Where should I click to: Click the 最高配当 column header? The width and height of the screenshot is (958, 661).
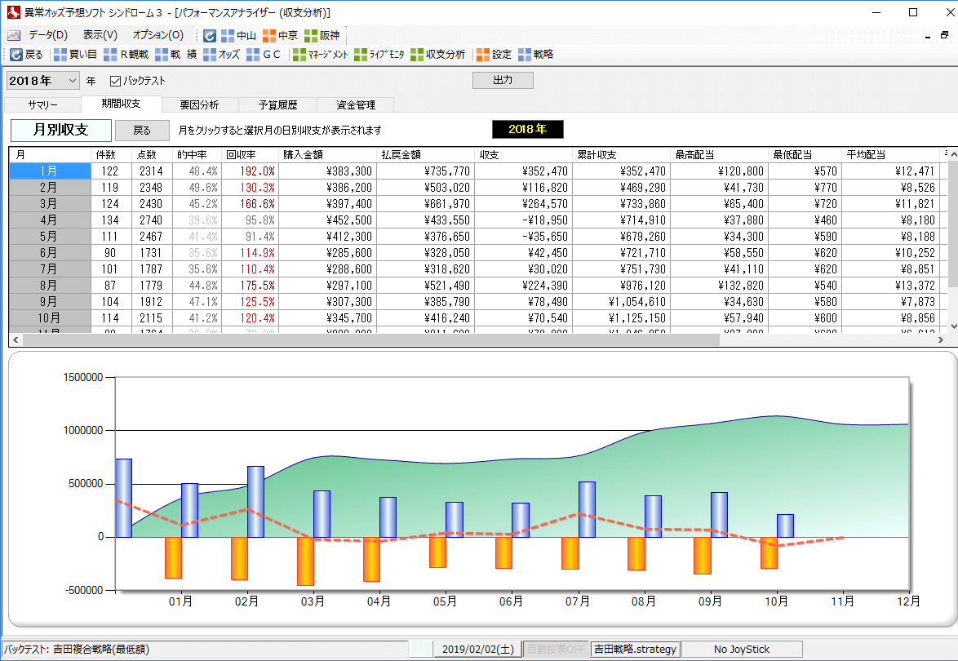tap(718, 155)
